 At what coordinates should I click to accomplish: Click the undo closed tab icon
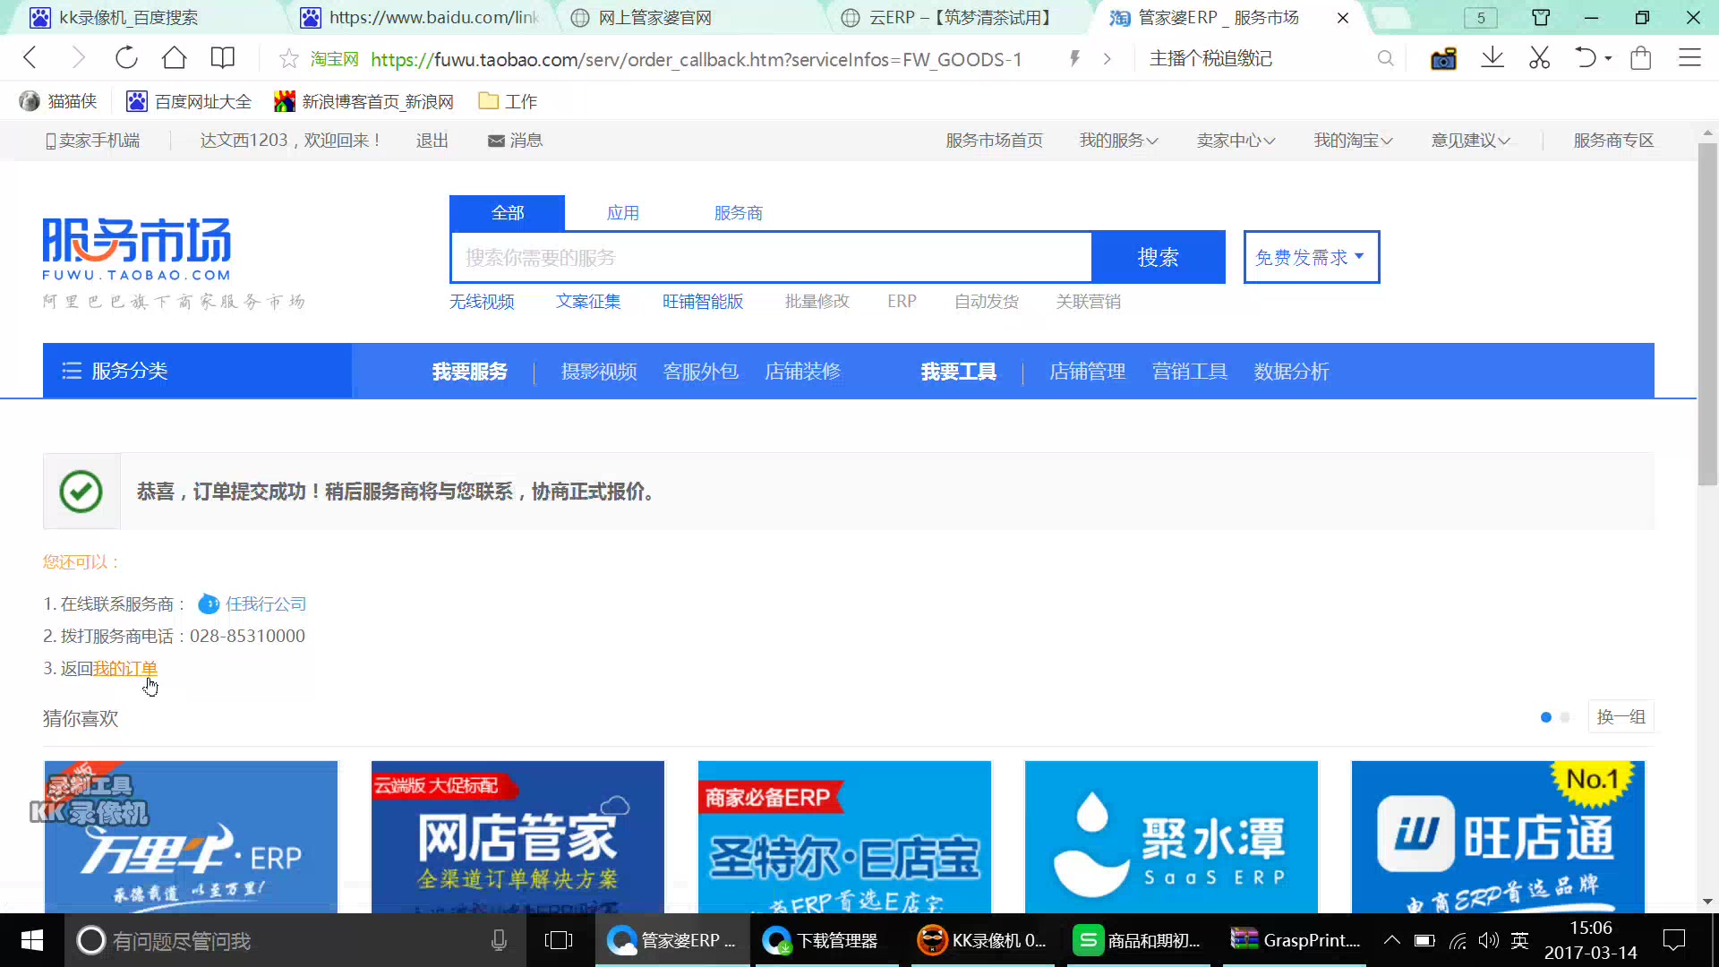(1586, 58)
